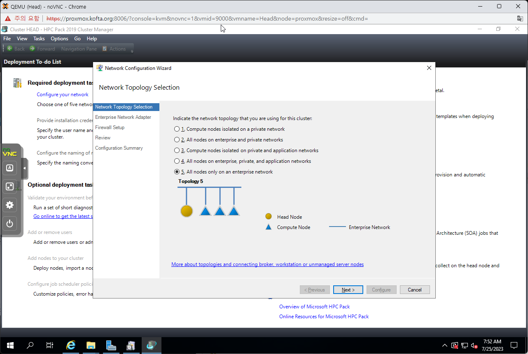Choose topology 3 private and application networks
This screenshot has height=354, width=528.
(177, 150)
